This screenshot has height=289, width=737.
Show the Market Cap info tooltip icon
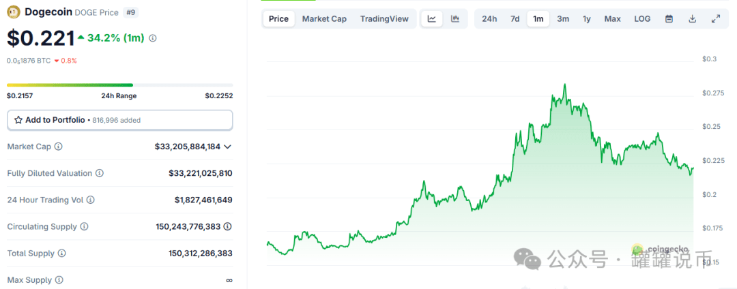(58, 147)
